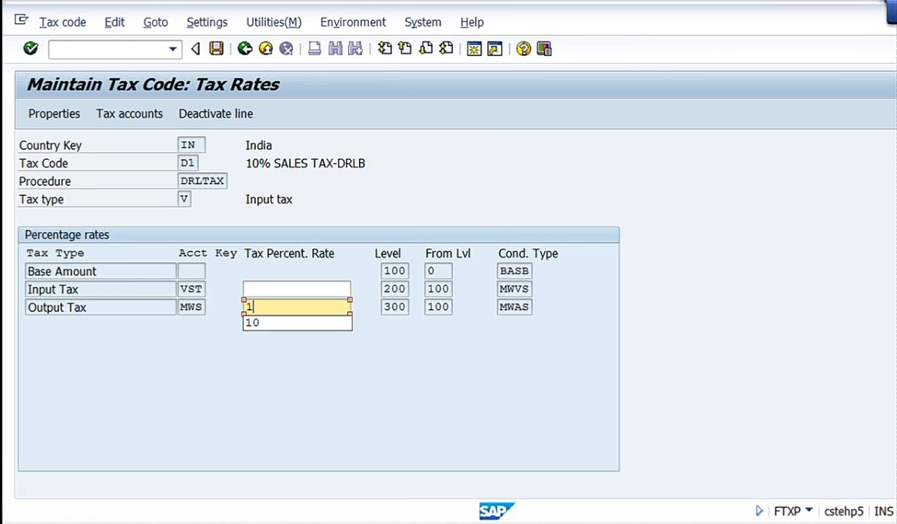Click the Tax type field V
The image size is (897, 524).
[184, 199]
